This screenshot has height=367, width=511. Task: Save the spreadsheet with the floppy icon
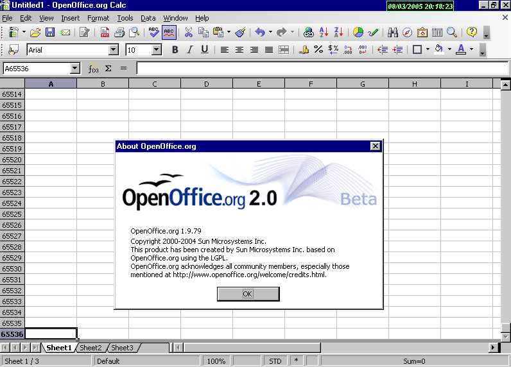pyautogui.click(x=50, y=32)
